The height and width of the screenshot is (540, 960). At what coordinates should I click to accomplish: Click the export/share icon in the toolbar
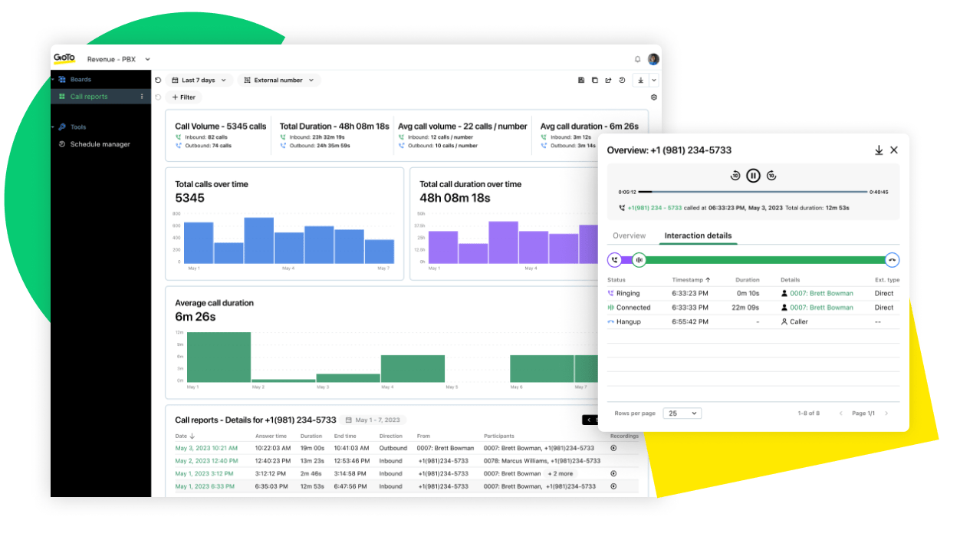coord(608,80)
